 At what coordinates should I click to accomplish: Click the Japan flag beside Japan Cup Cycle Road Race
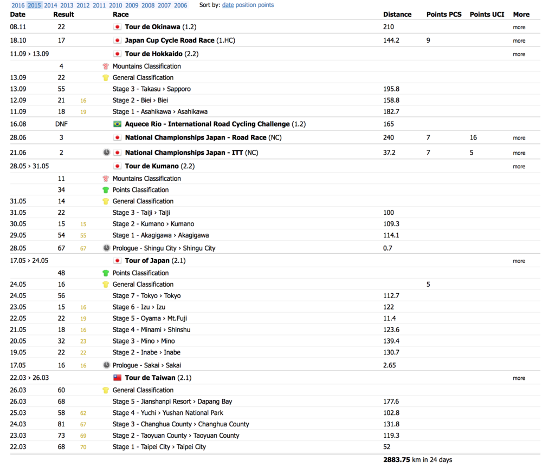[x=117, y=40]
